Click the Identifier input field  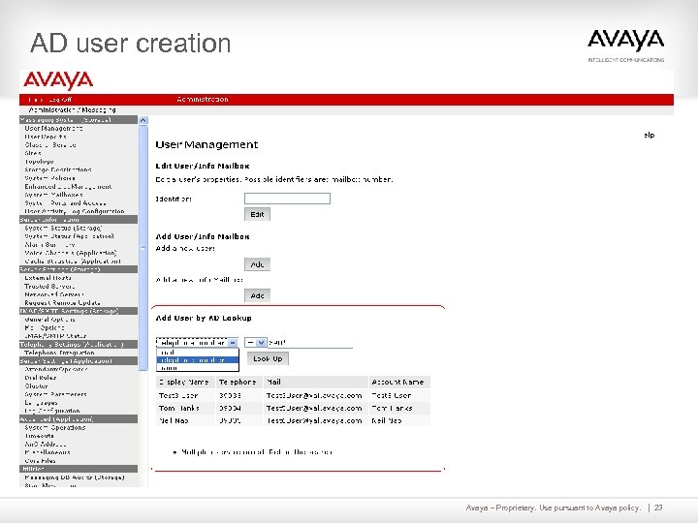pyautogui.click(x=287, y=199)
